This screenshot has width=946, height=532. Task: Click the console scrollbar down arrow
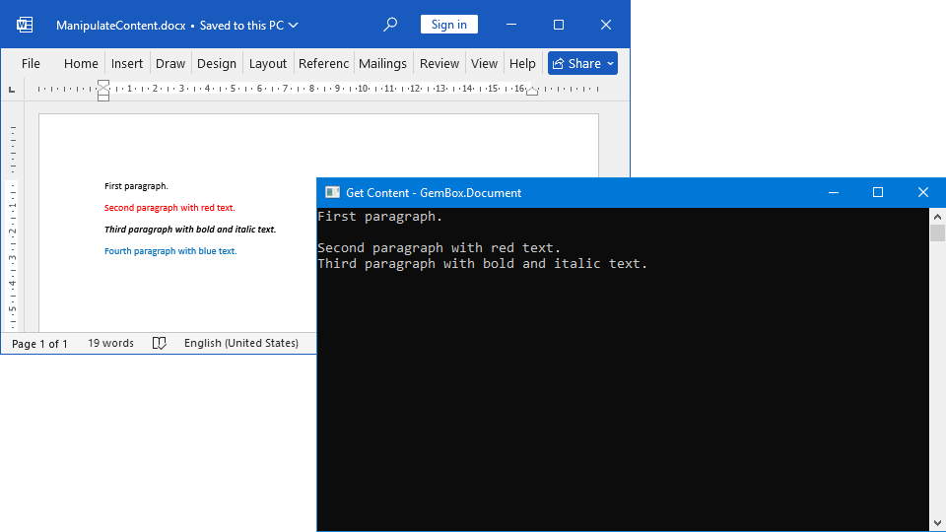click(937, 523)
